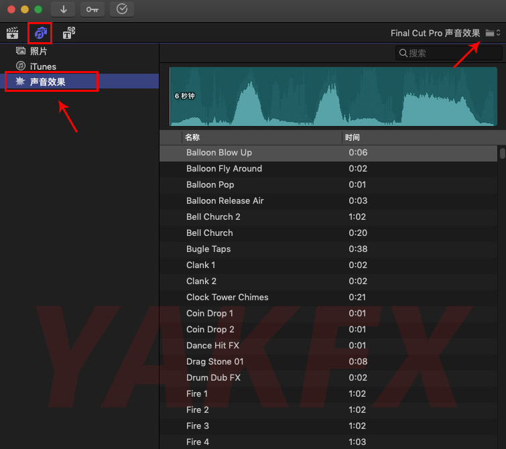Select Fire 3 sound effect
This screenshot has width=506, height=449.
(328, 426)
